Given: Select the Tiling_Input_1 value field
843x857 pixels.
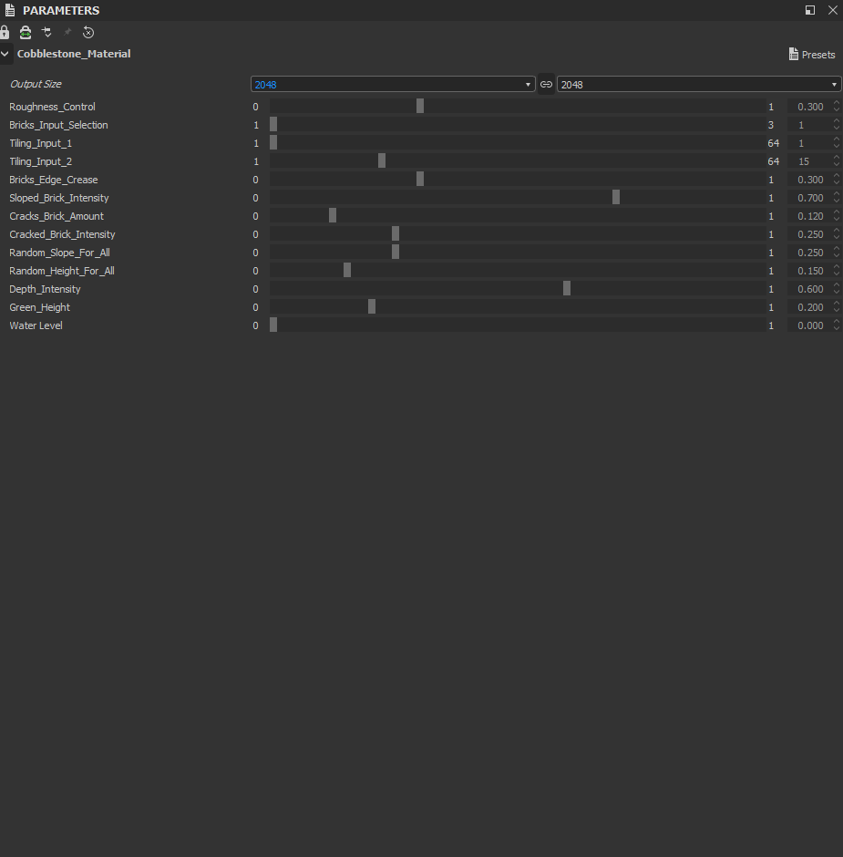Looking at the screenshot, I should point(809,143).
